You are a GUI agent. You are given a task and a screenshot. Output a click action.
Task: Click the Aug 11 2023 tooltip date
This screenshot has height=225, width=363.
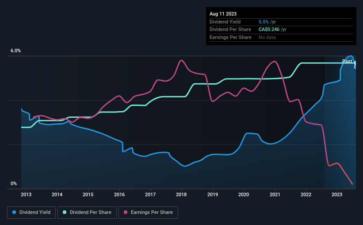[x=223, y=14]
